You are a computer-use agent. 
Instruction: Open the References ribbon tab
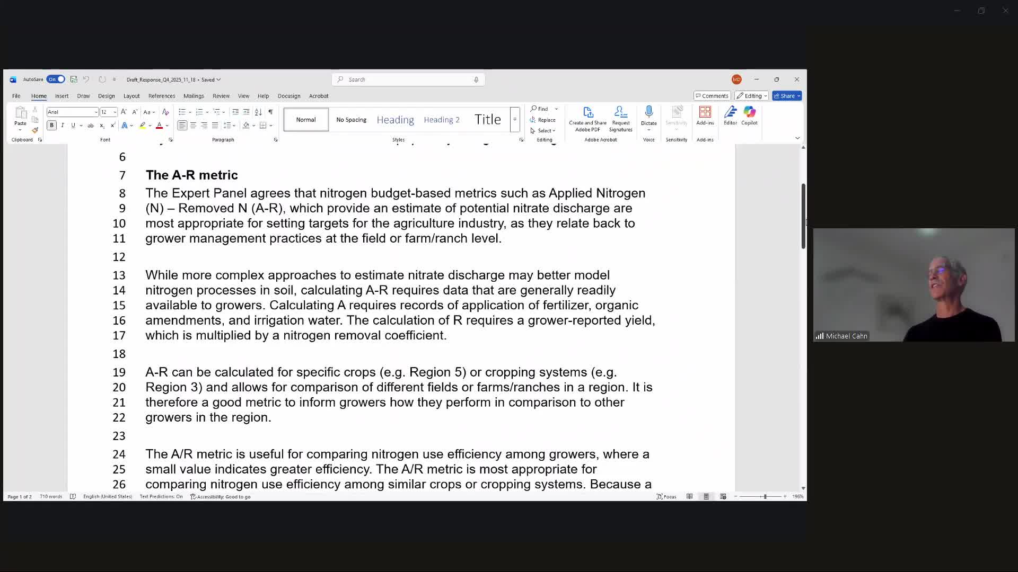(162, 96)
